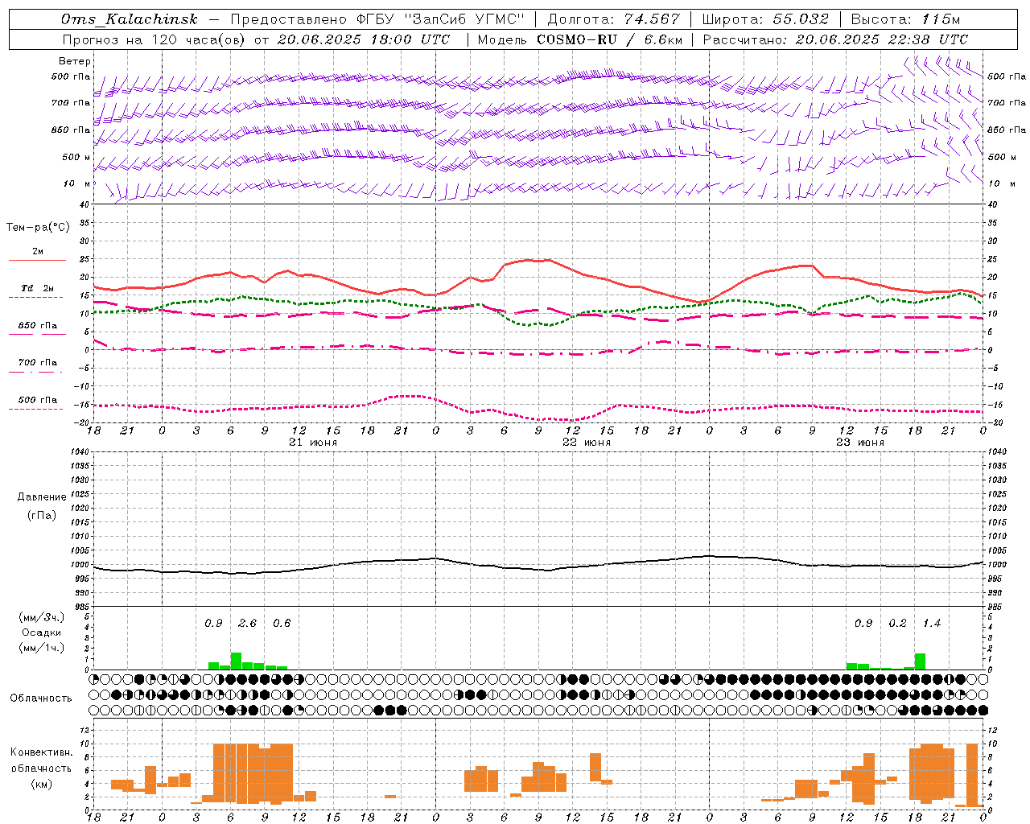
Task: Click the 0.6 precipitation total value
Action: click(282, 623)
